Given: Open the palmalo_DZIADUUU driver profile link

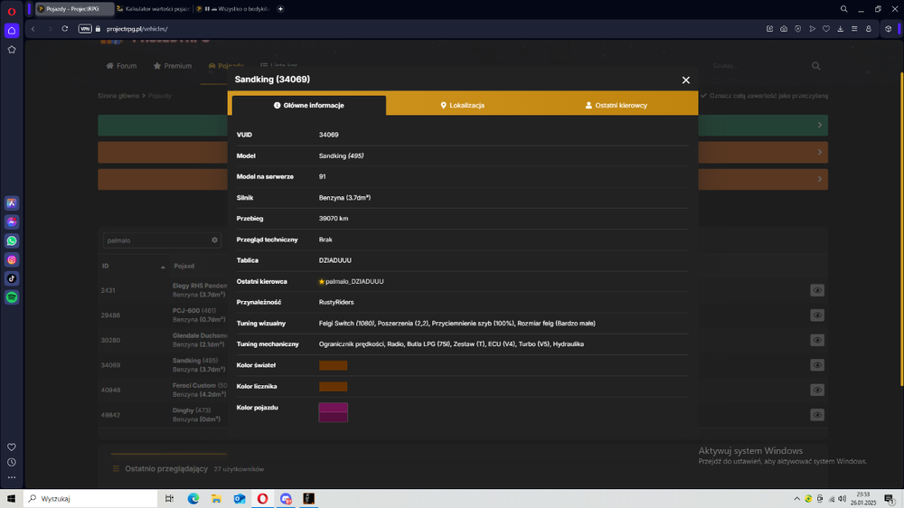Looking at the screenshot, I should click(x=354, y=281).
